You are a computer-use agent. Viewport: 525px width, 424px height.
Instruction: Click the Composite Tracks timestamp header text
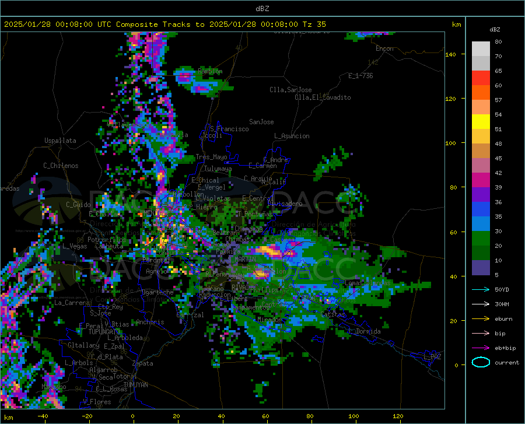(164, 24)
